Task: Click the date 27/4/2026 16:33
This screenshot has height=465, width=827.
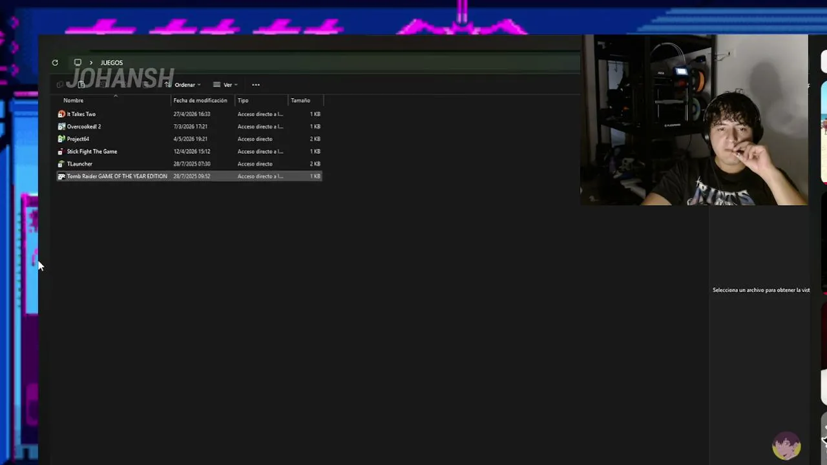Action: 192,114
